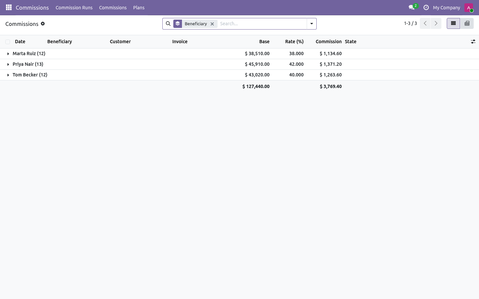The height and width of the screenshot is (299, 479).
Task: Open the home apps grid menu
Action: tap(9, 7)
